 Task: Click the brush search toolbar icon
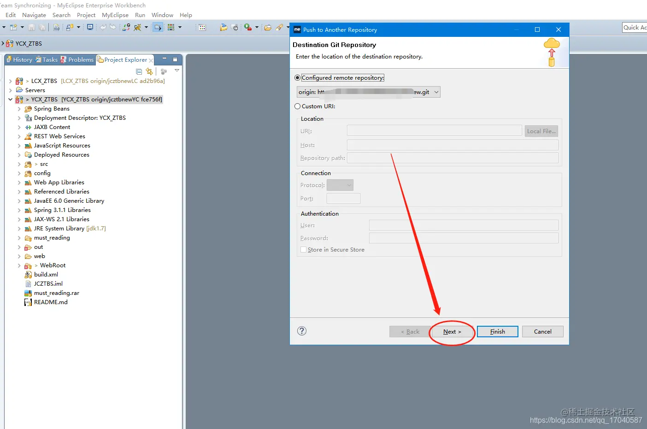click(x=279, y=28)
